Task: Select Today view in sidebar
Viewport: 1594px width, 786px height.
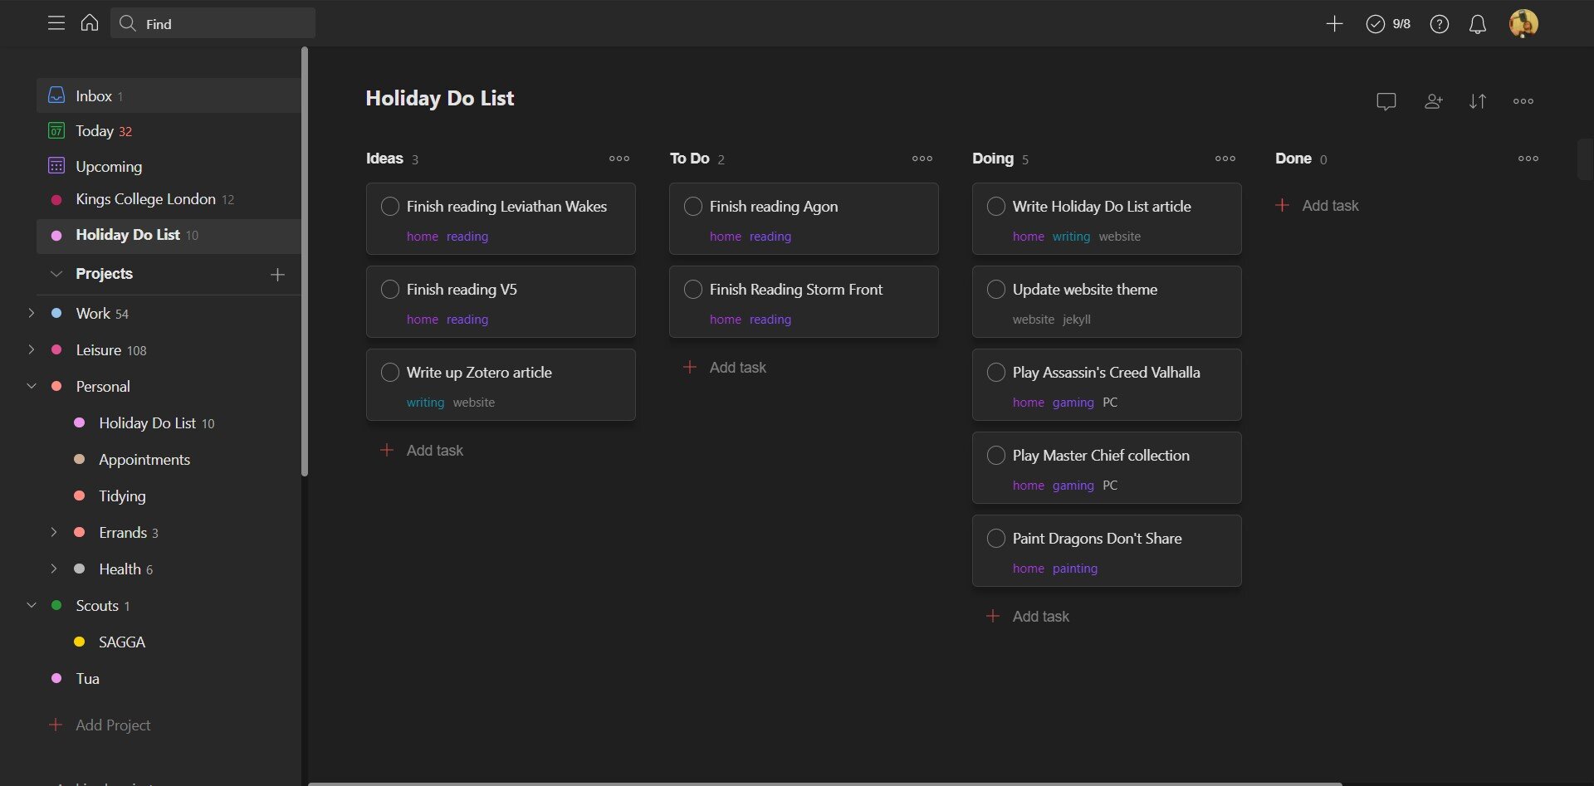Action: point(169,131)
